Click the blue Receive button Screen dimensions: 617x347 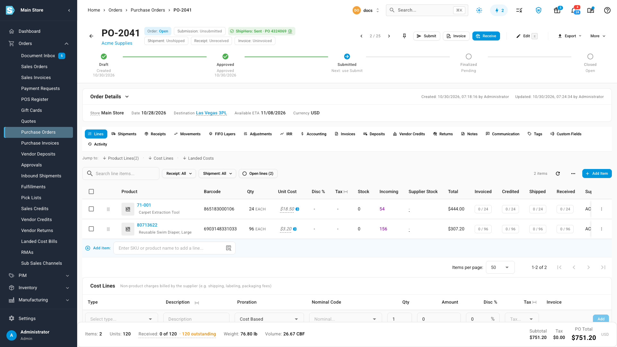[486, 36]
